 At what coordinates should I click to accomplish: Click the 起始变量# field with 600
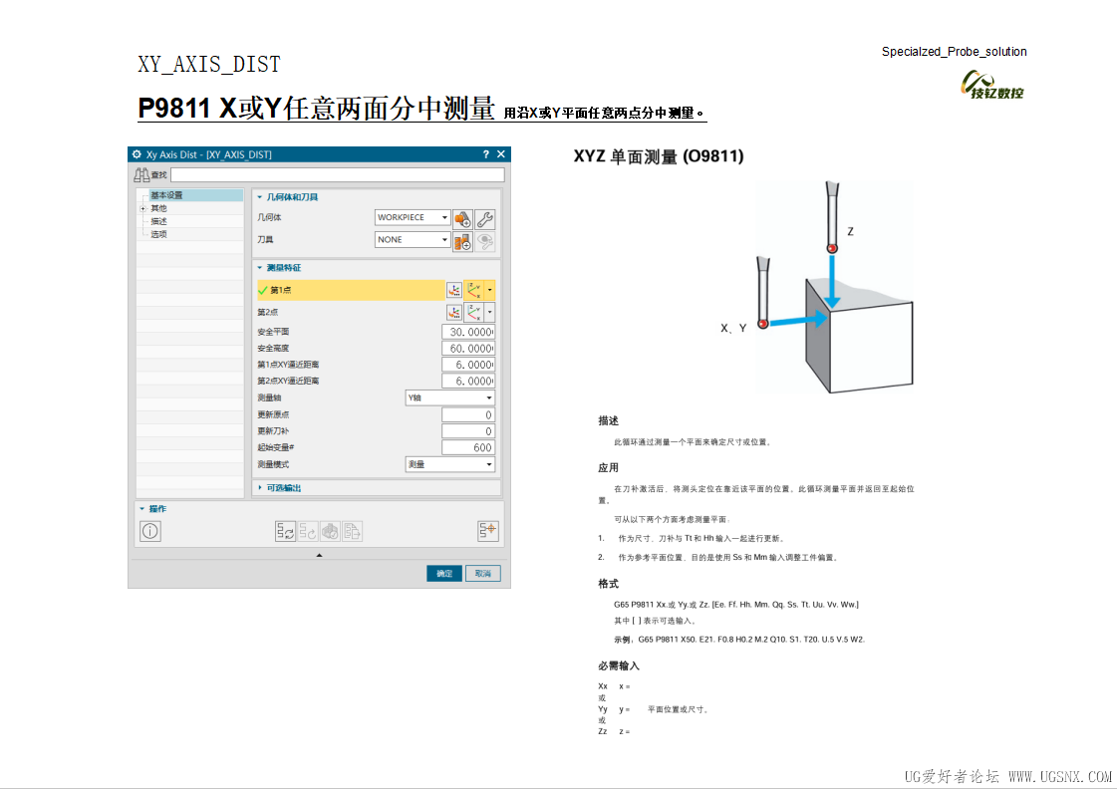[x=468, y=447]
